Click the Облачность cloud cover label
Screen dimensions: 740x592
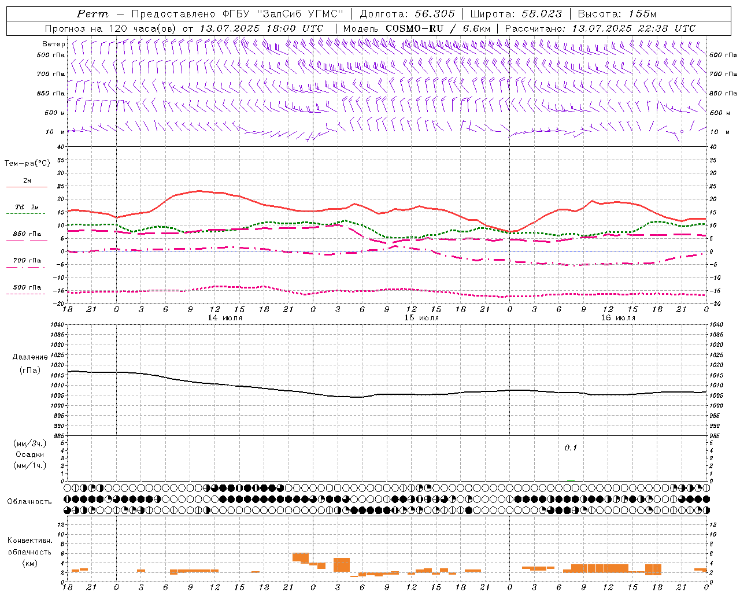click(29, 501)
